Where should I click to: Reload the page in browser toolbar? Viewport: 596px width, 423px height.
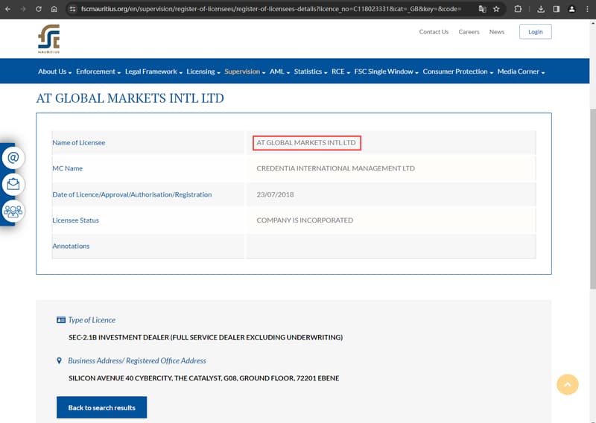tap(39, 9)
